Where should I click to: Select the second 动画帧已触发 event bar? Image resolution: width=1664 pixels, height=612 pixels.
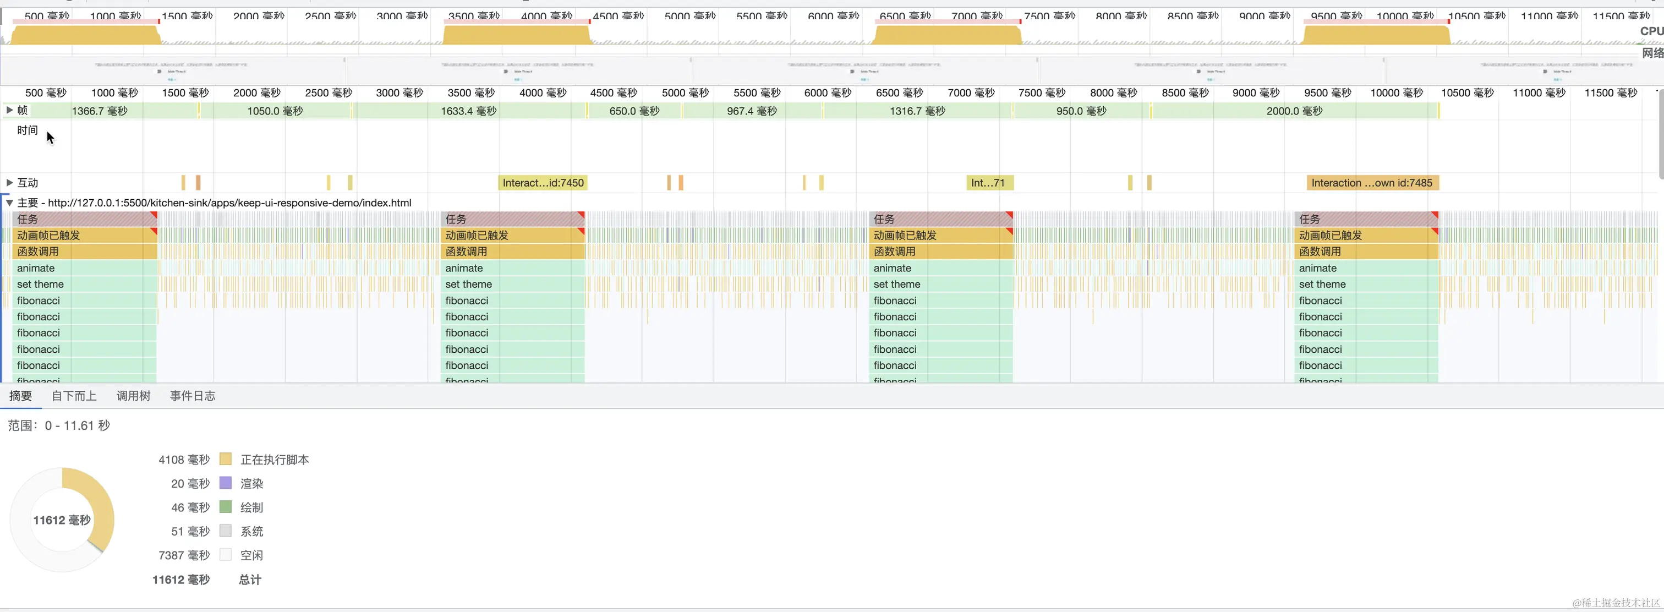coord(512,235)
